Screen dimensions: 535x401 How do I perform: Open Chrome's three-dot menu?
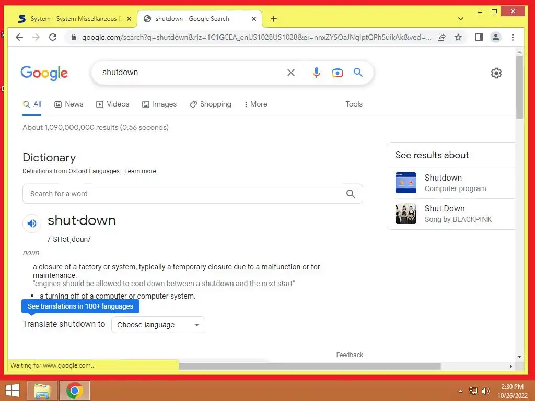click(513, 37)
